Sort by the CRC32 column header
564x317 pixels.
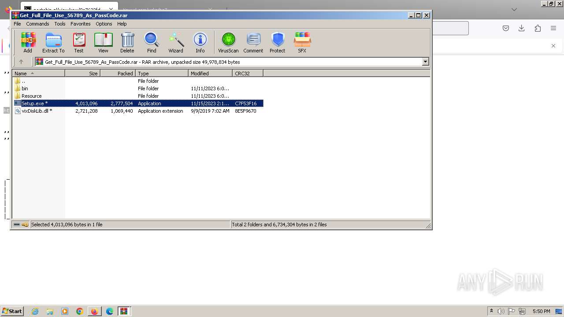tap(248, 74)
